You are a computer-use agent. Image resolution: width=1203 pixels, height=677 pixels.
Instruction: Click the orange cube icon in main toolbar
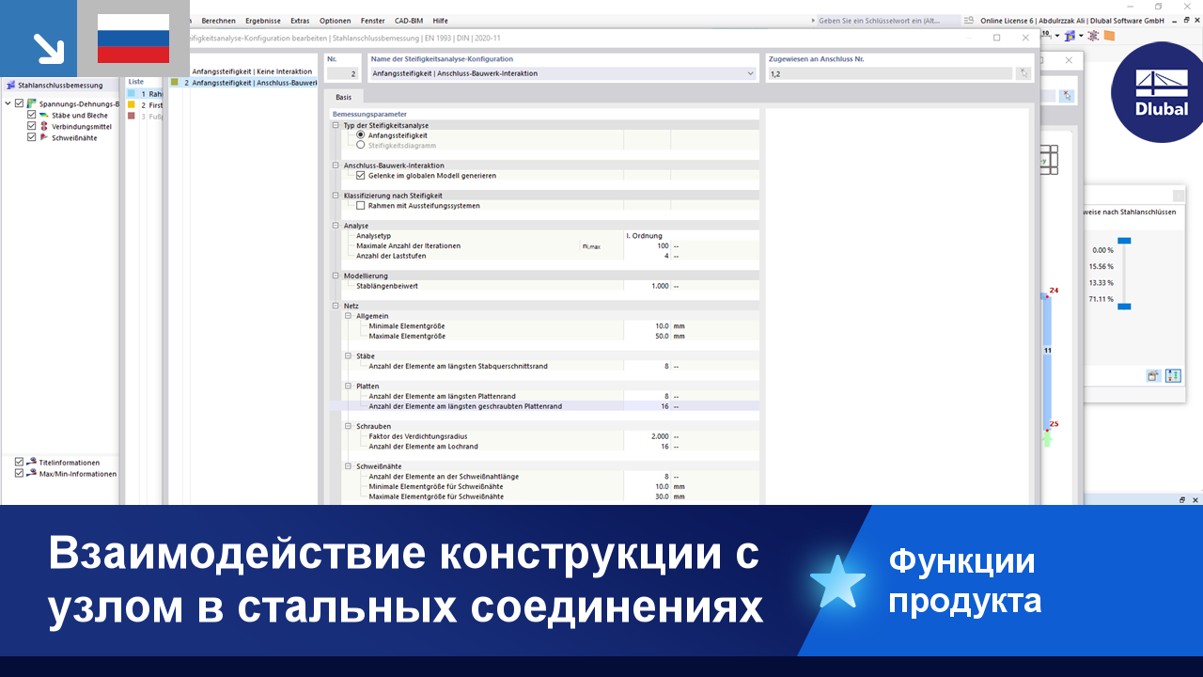(x=1109, y=36)
